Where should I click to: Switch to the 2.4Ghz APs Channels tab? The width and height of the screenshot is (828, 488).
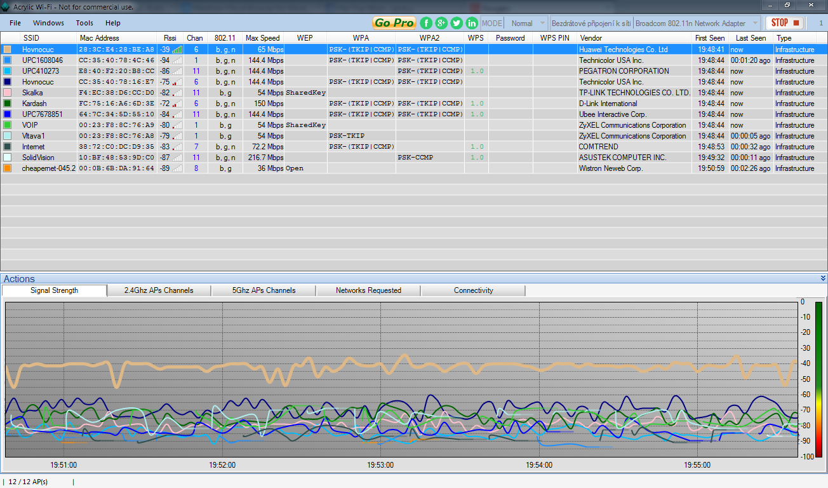159,290
